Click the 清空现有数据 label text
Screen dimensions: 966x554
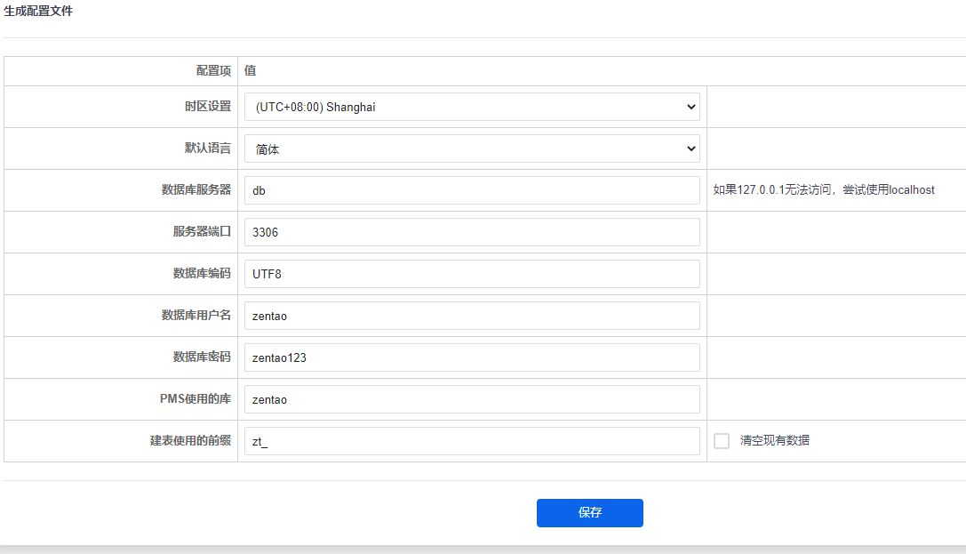(x=774, y=440)
